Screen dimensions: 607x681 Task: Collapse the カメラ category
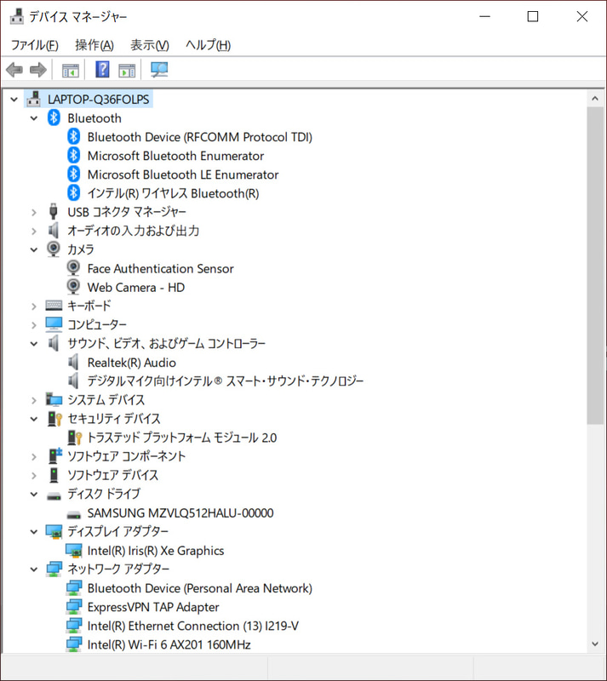tap(34, 249)
